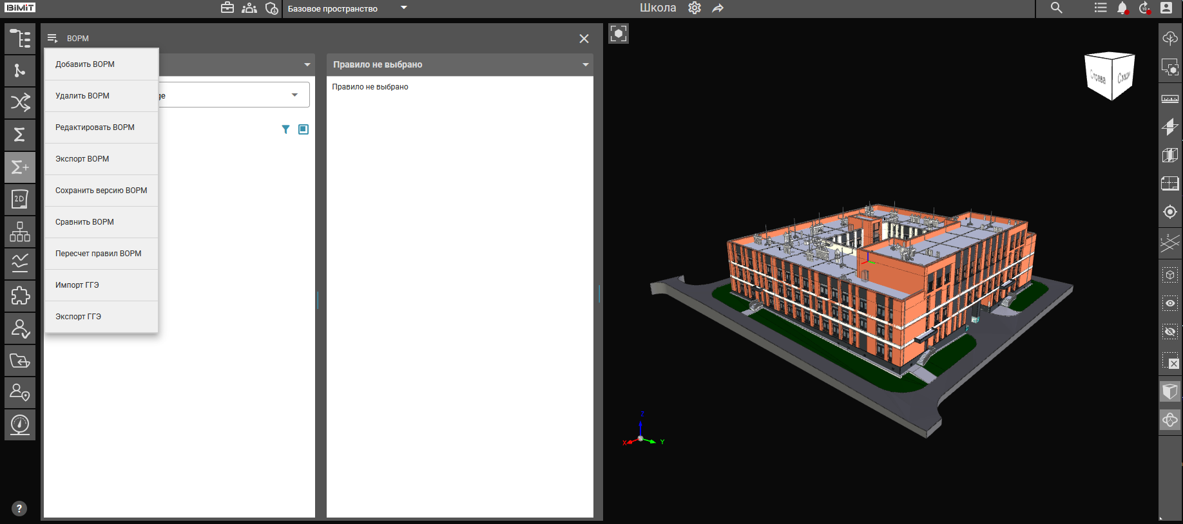Choose Пересчет правил ВОРМ from the menu

pos(101,254)
